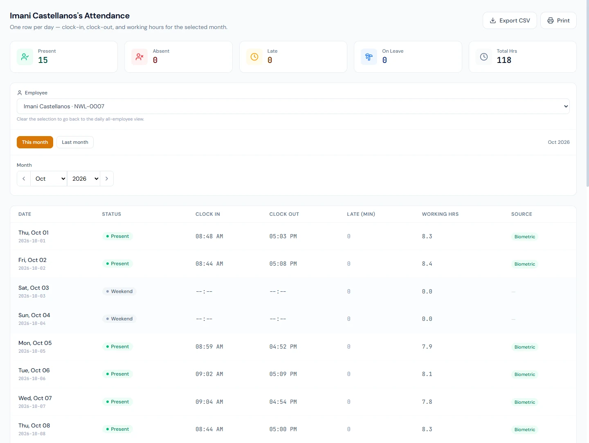
Task: Click clock-in time 08:59 AM
Action: point(209,347)
